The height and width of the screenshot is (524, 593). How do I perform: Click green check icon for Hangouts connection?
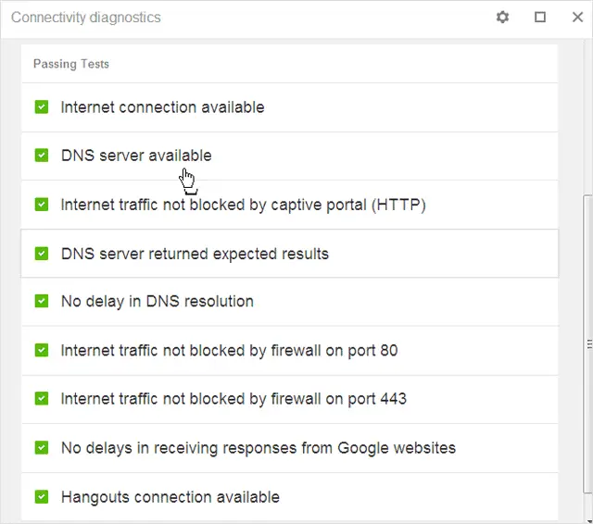click(42, 497)
